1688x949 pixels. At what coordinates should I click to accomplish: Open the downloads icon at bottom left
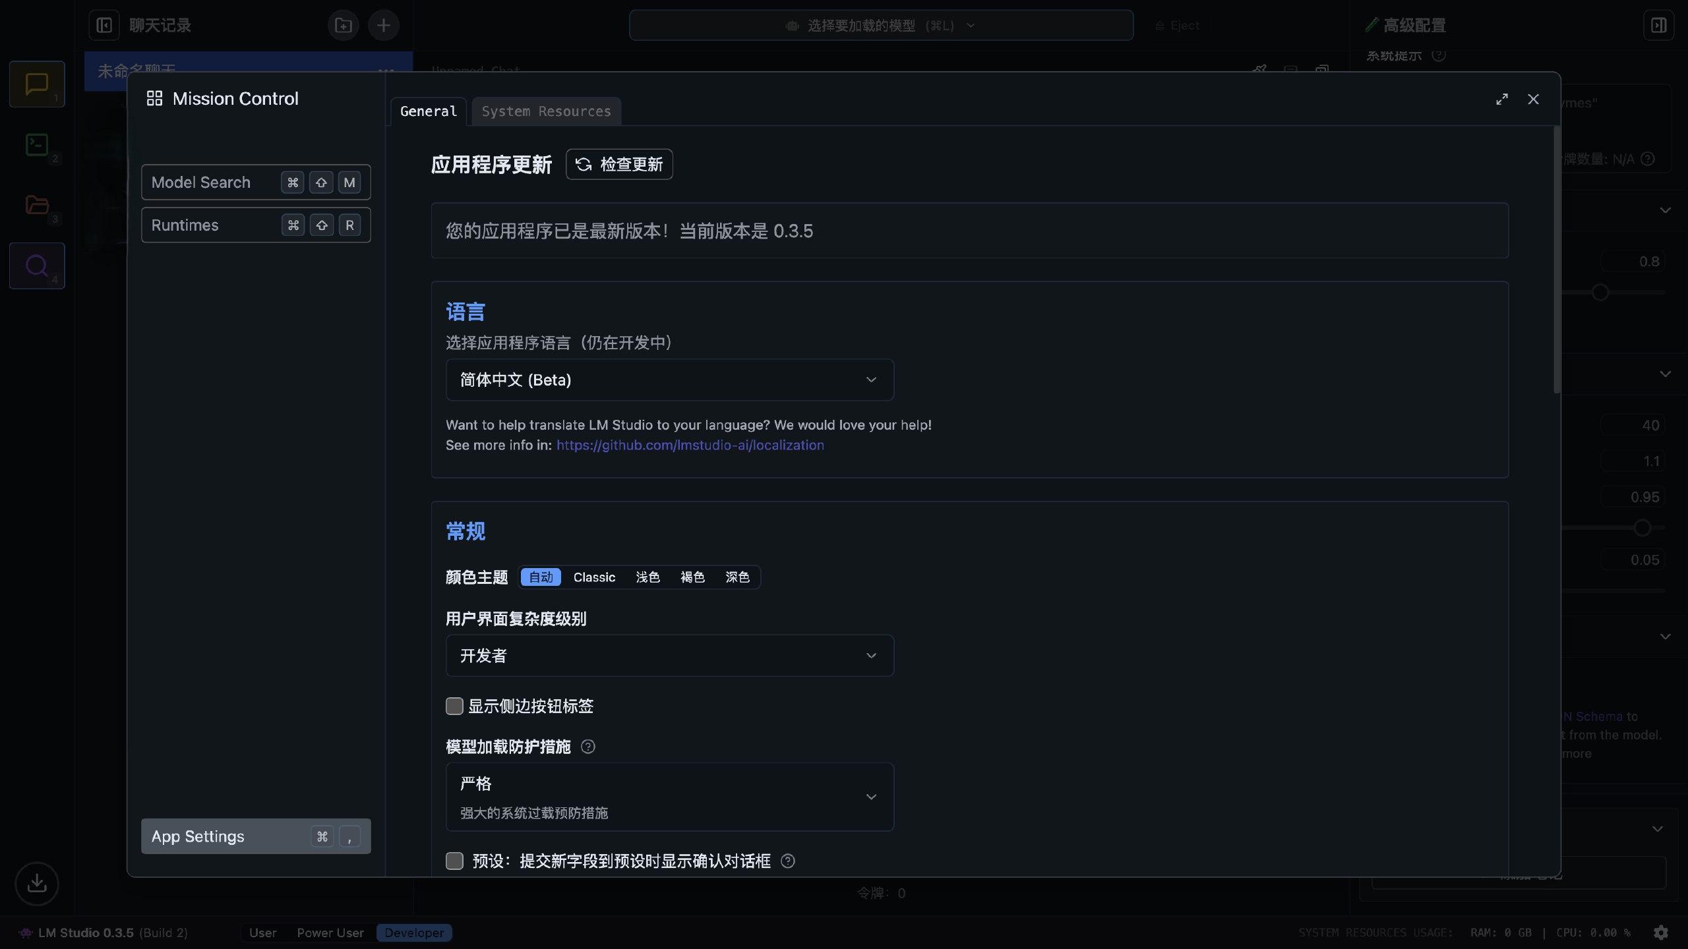(x=37, y=883)
